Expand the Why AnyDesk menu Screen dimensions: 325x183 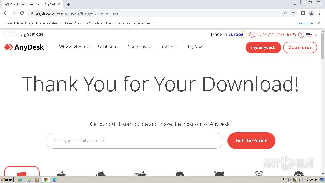click(x=74, y=47)
